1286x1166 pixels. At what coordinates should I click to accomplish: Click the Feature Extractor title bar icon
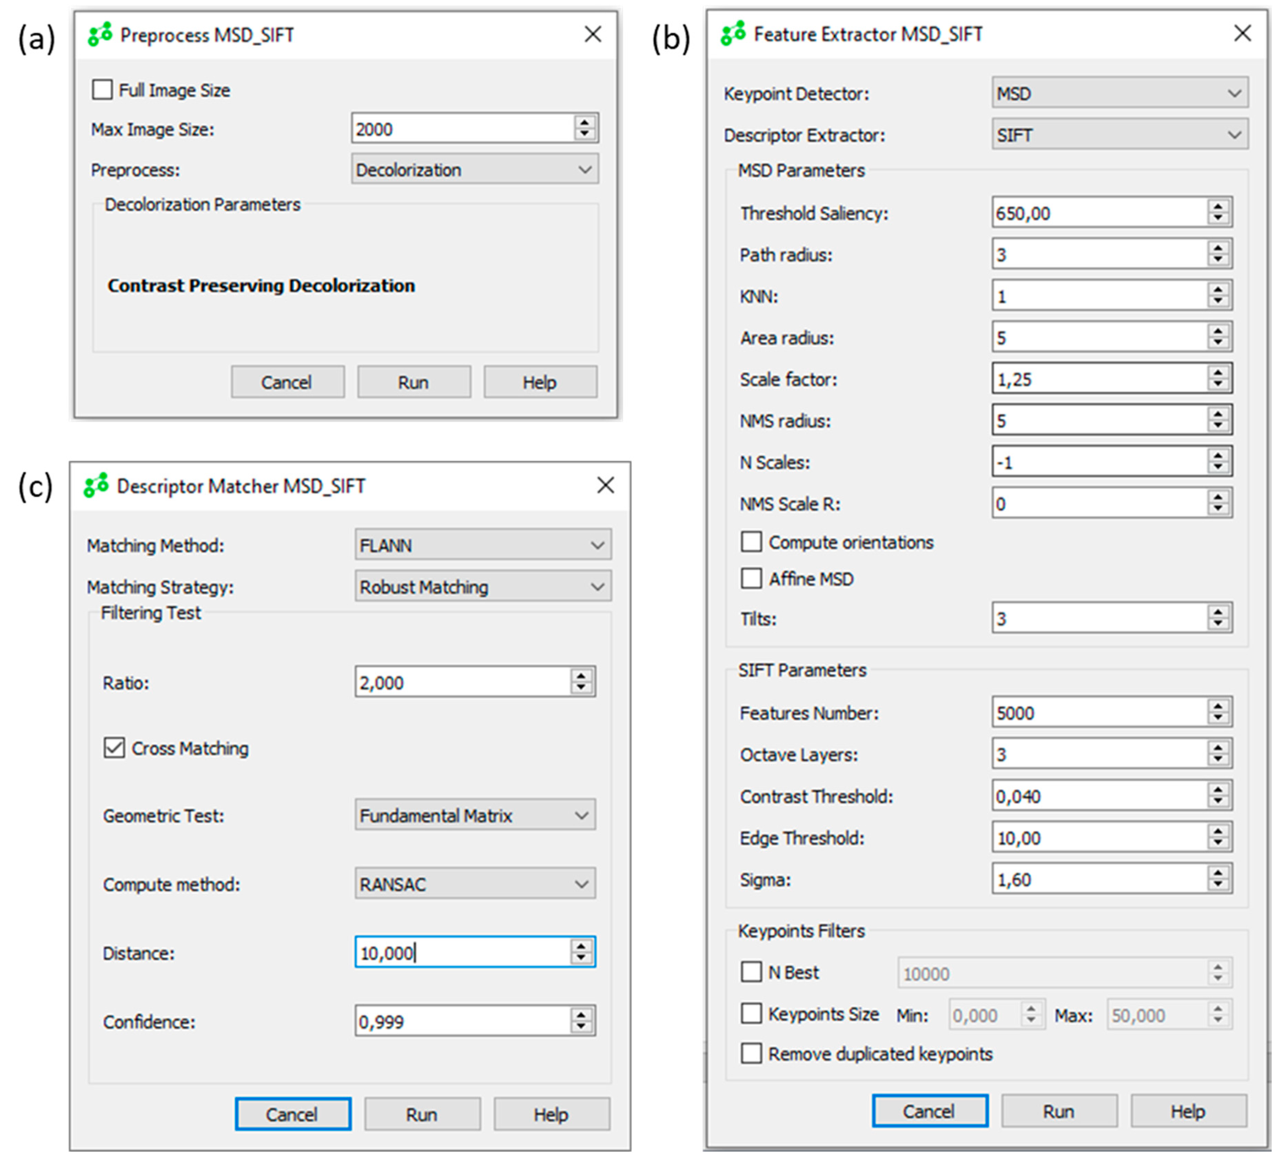click(x=733, y=33)
